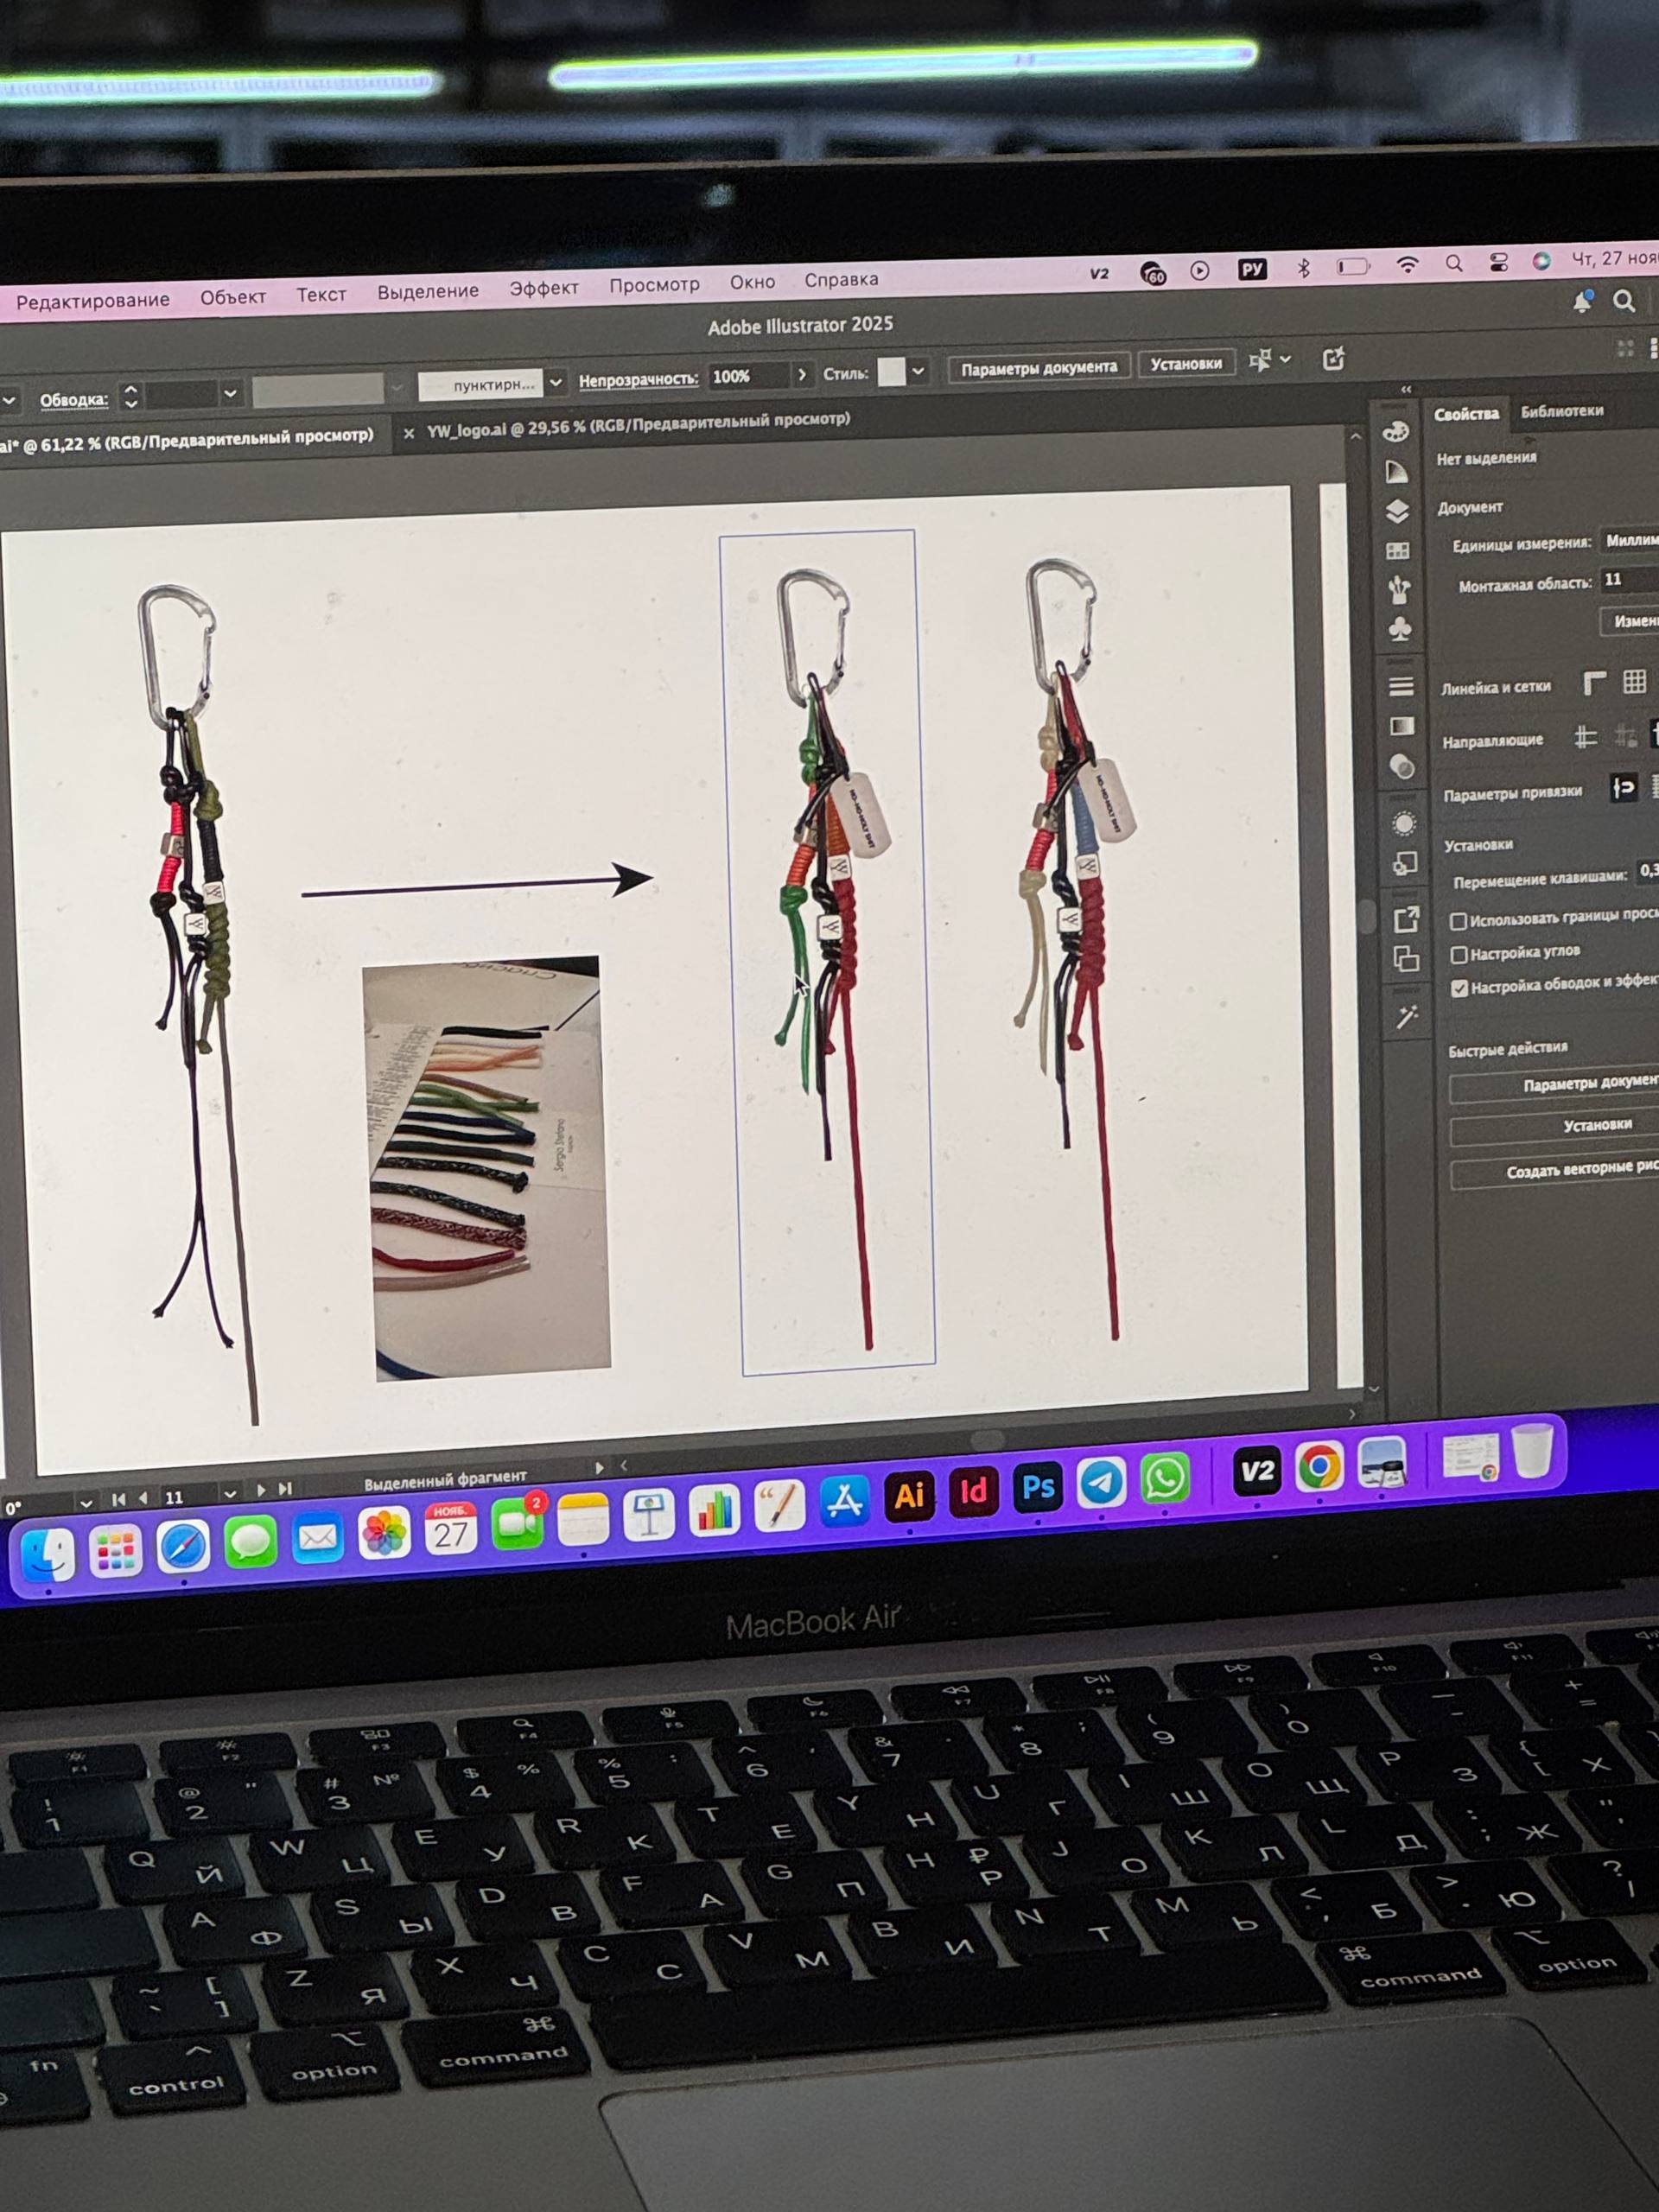The width and height of the screenshot is (1659, 2212).
Task: Click the magic wand panel icon
Action: point(1407,1018)
